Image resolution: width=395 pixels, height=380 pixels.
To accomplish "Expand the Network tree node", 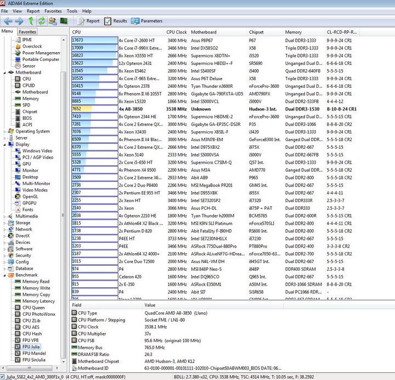I will point(4,230).
